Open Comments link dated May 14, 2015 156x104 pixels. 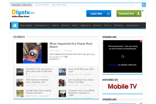(x=87, y=85)
